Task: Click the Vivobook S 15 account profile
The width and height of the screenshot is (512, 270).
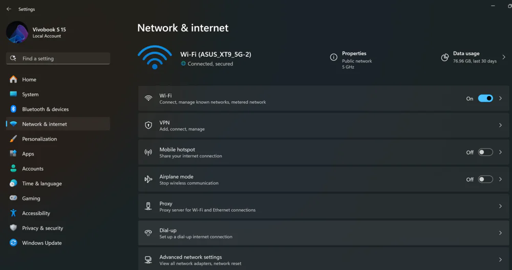Action: (x=36, y=32)
